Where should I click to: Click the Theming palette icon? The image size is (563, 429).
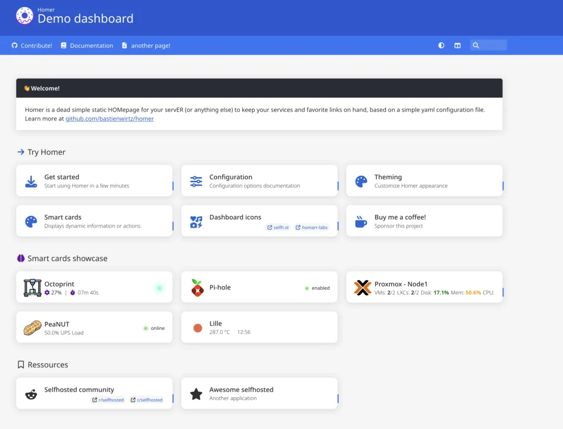(361, 182)
